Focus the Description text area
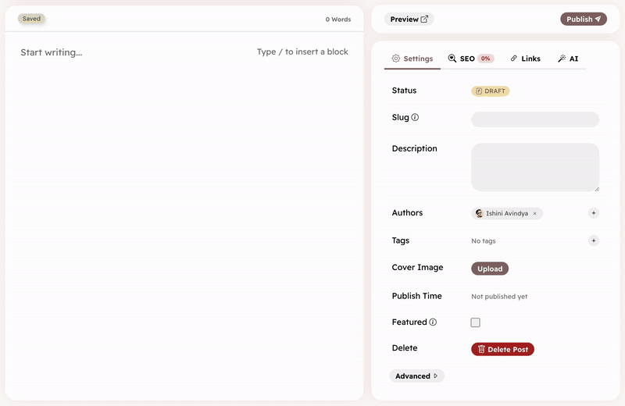This screenshot has width=625, height=406. pyautogui.click(x=534, y=167)
